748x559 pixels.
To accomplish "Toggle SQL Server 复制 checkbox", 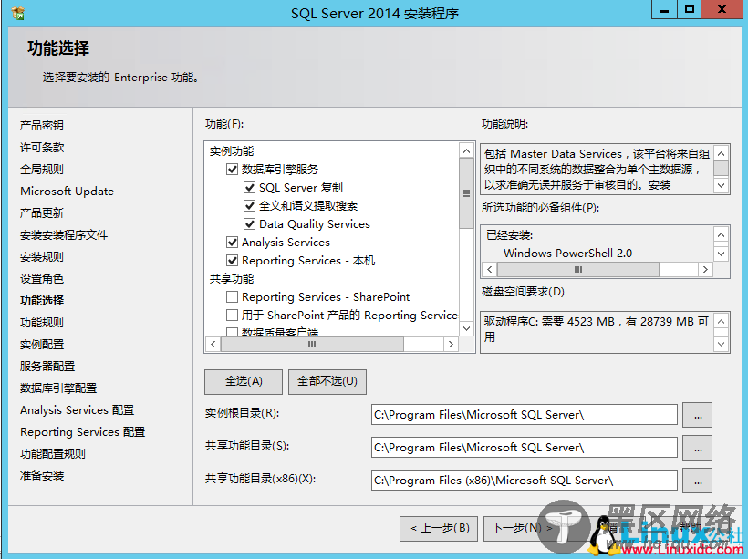I will 249,188.
